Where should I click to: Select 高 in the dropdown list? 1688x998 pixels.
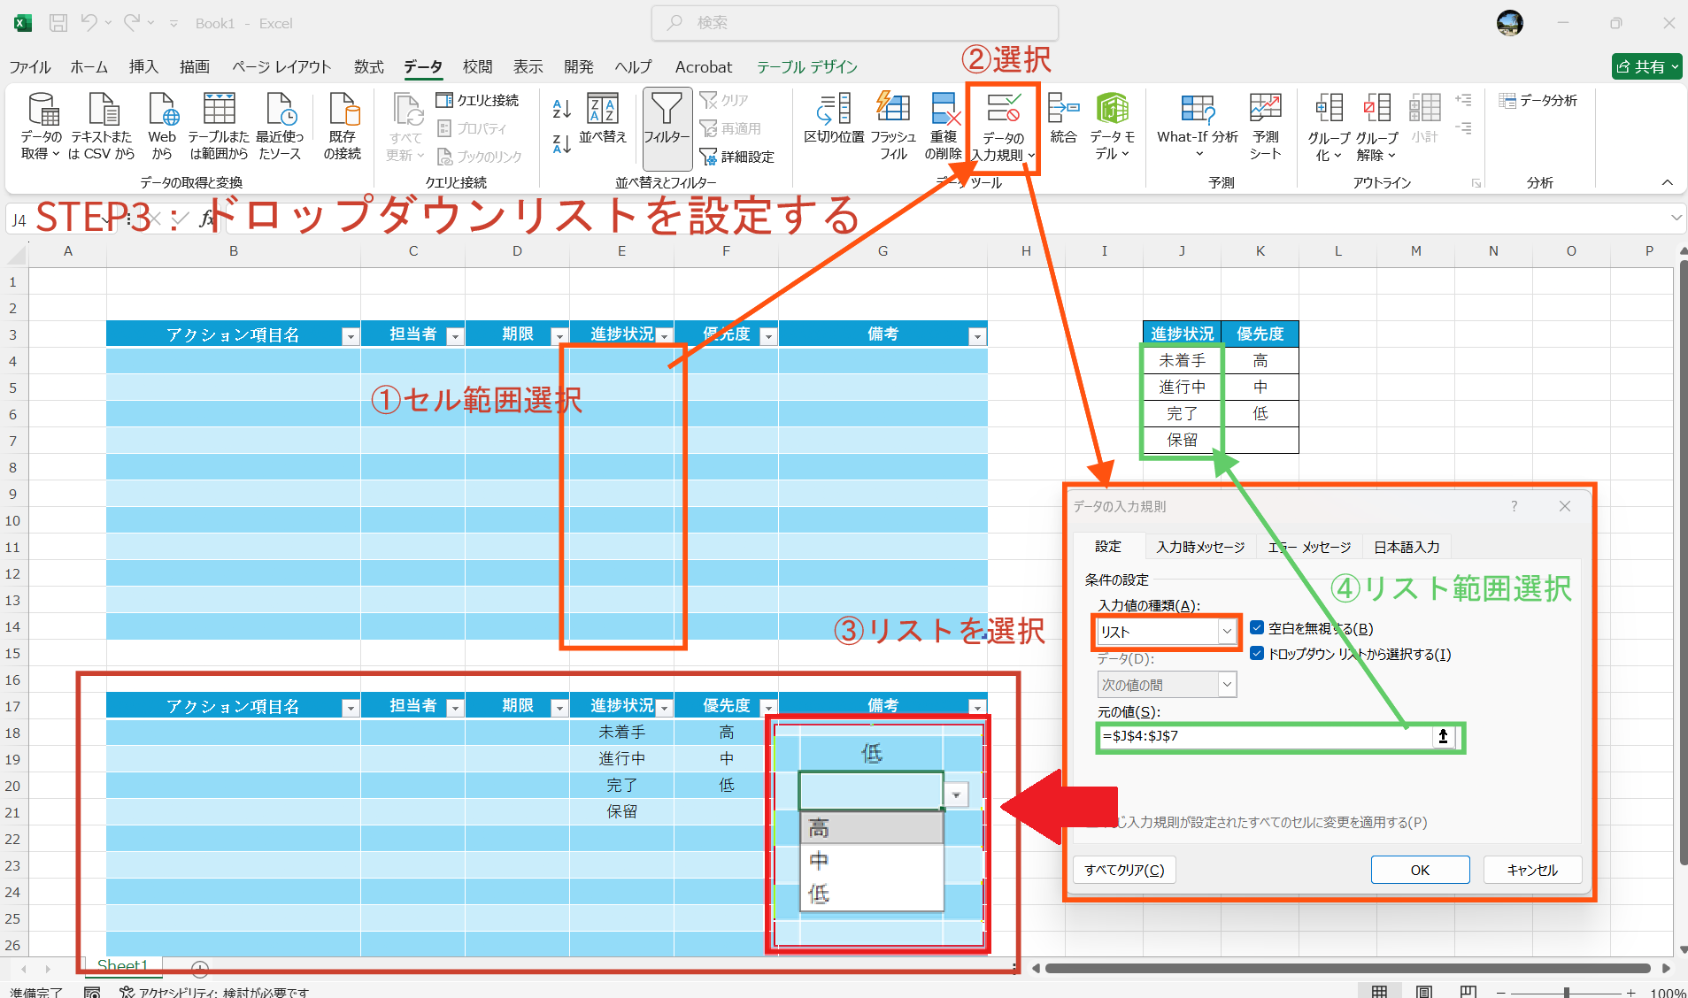872,829
